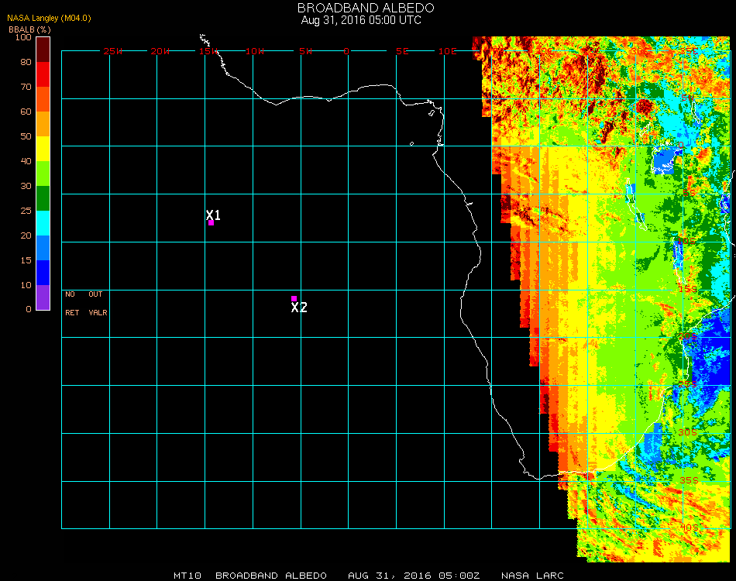The height and width of the screenshot is (581, 736).
Task: Click the 40S latitude label
Action: (x=689, y=527)
